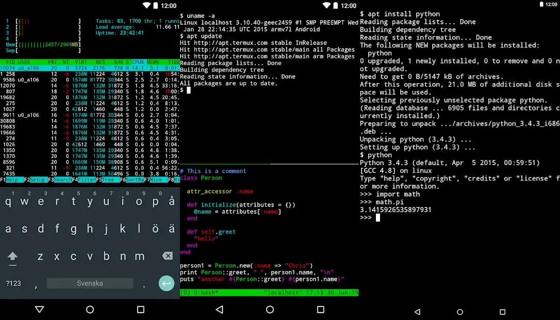The image size is (560, 320).
Task: Tap the Python prompt cursor line
Action: click(x=370, y=218)
